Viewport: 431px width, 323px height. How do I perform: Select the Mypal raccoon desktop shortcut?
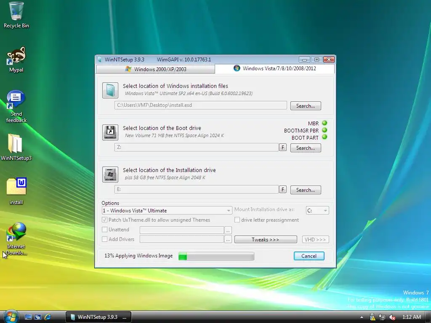16,59
